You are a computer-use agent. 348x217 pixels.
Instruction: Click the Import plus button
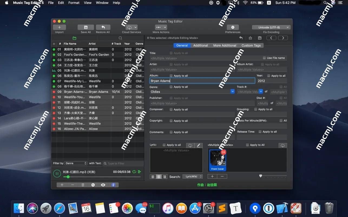click(60, 27)
